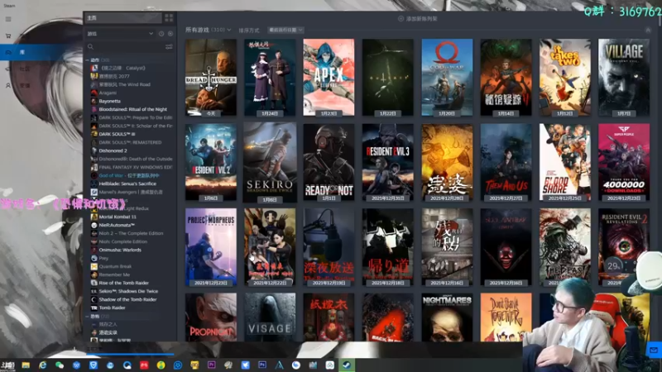Collapse the 动作 category in game list
Screen dimensions: 662x372
(88, 60)
